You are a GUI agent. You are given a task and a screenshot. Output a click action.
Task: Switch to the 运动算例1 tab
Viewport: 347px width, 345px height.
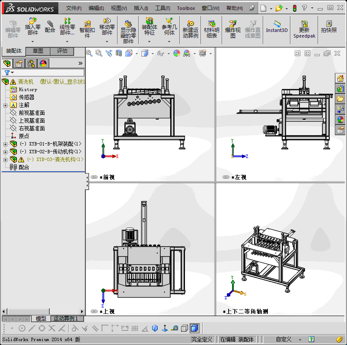(x=67, y=319)
